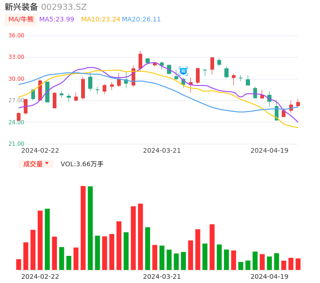Viewport: 320px width, 283px height.
Task: Toggle the purple MA5:23.99 legend label
Action: (x=56, y=20)
